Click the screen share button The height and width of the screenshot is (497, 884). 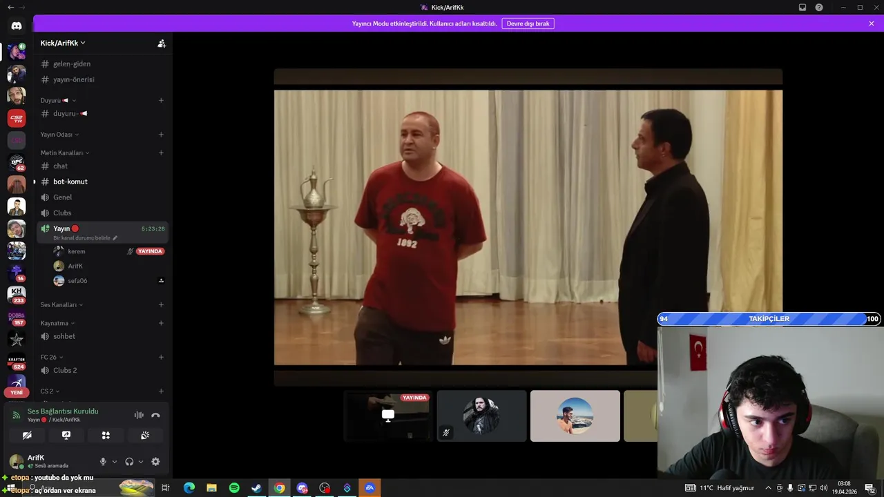[66, 436]
